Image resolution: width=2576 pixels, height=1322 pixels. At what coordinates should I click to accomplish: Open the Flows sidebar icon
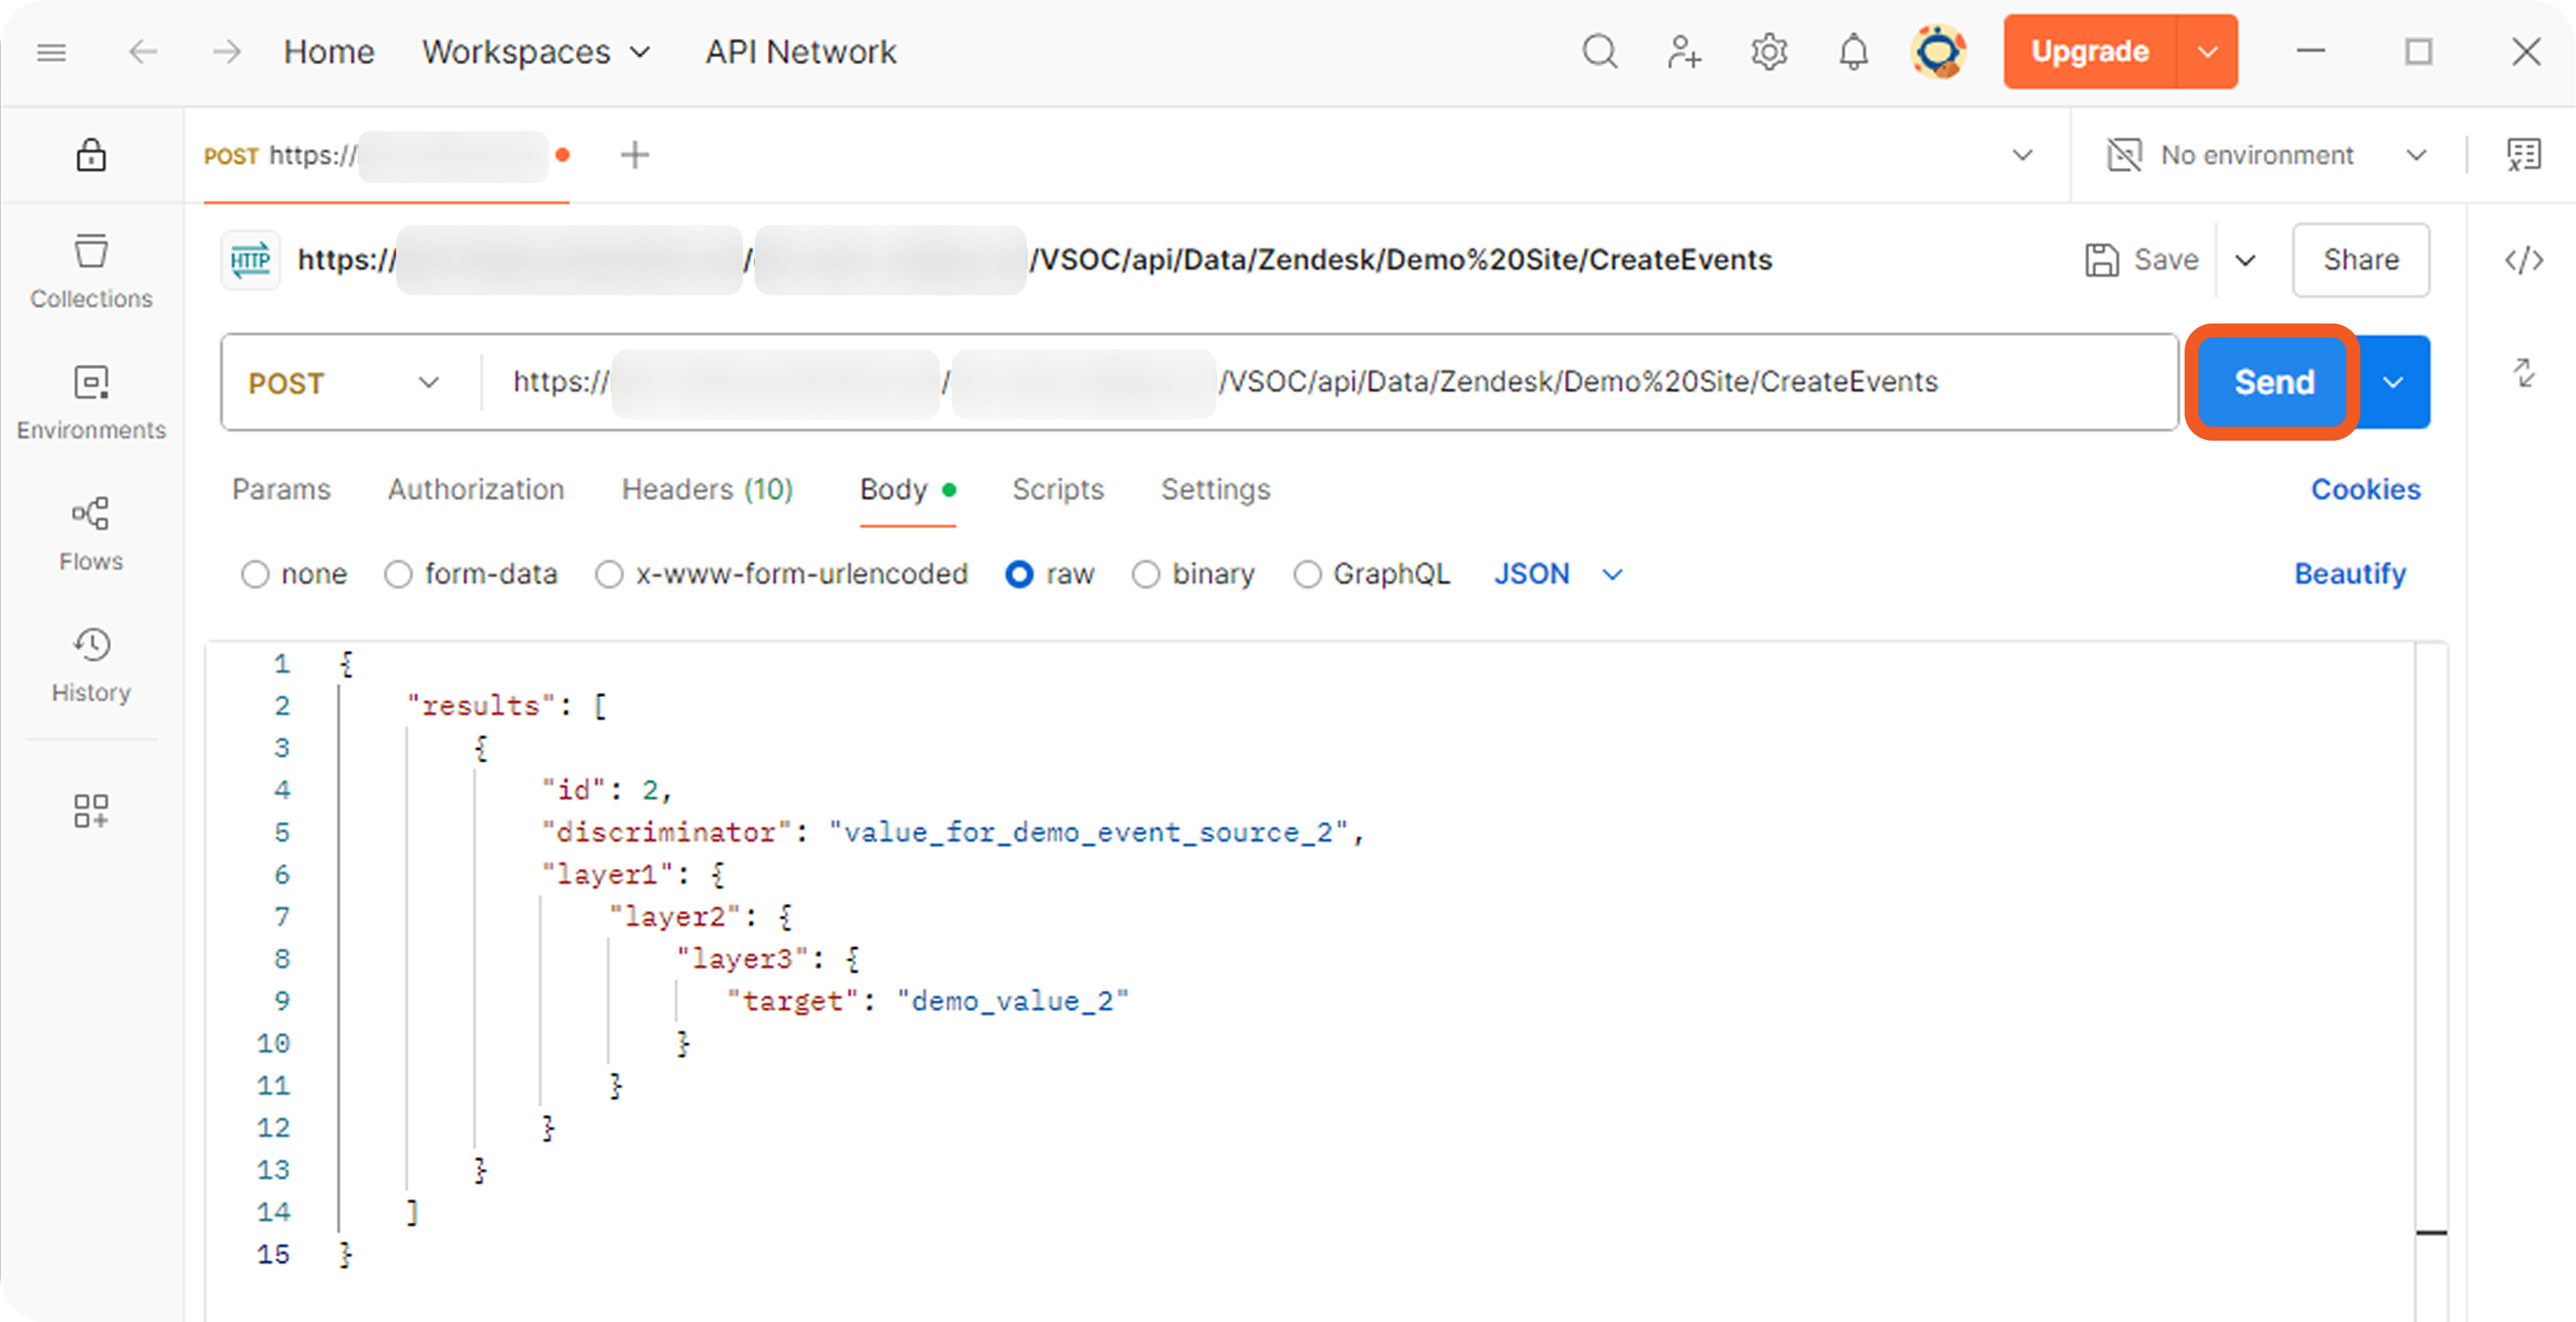click(91, 532)
